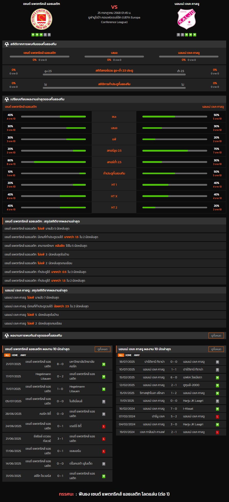Click St Patrick's 10% both-teams-score progress bar
This screenshot has height=502, width=229.
53,173
